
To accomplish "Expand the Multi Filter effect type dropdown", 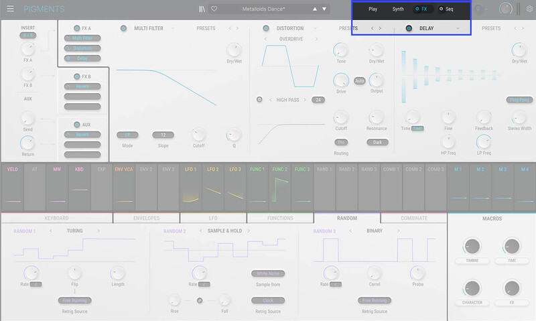I will click(173, 28).
